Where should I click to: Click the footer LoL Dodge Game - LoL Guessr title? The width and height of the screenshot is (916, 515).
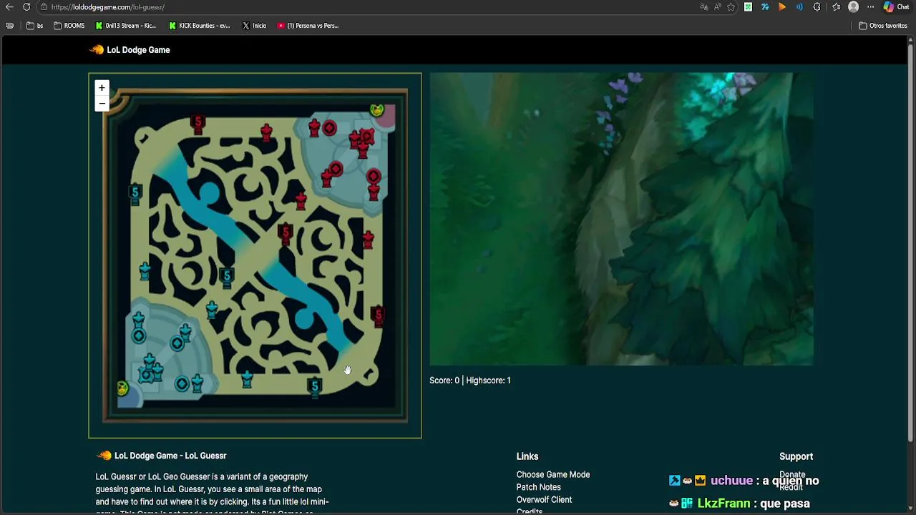click(x=170, y=456)
